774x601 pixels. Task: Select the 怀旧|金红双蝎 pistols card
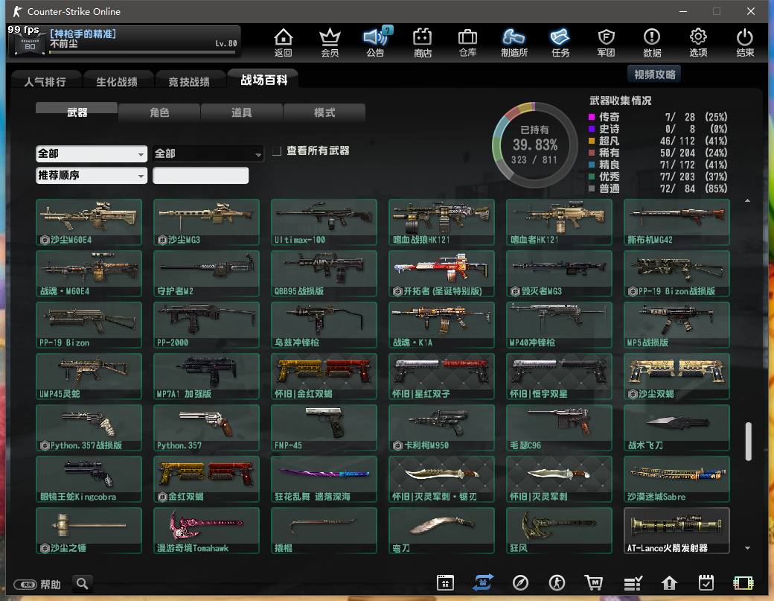(324, 376)
